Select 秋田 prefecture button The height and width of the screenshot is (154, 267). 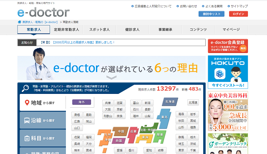click(181, 121)
